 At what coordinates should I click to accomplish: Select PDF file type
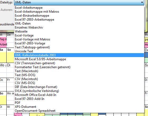79,103
